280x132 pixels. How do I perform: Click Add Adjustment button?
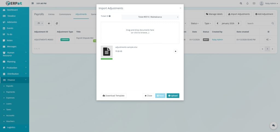pyautogui.click(x=264, y=14)
